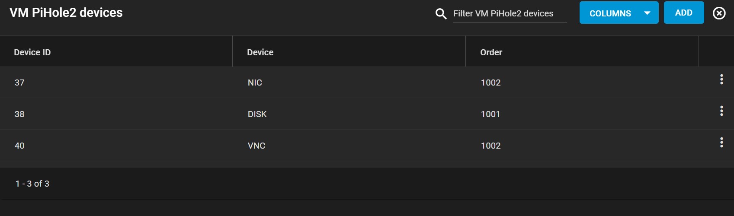734x216 pixels.
Task: Sort by the Order column header
Action: 491,52
